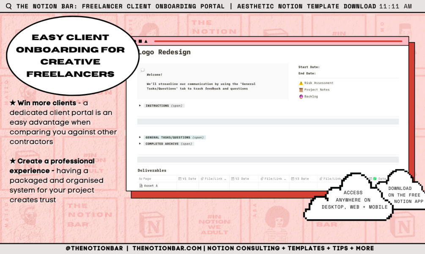
Task: Click the notebook icon beside Project Notes
Action: click(x=301, y=90)
